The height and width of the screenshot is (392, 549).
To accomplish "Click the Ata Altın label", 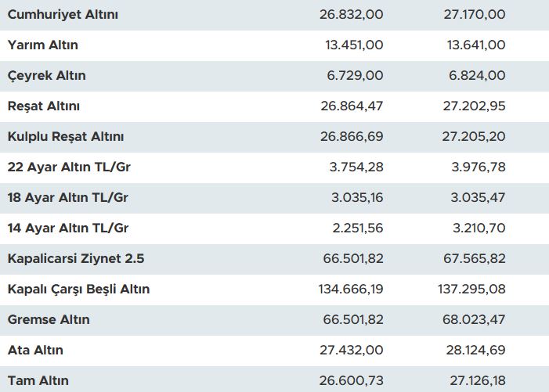I will [35, 351].
